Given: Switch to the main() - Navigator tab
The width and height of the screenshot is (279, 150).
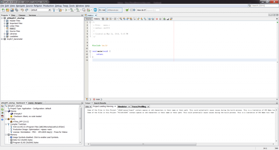Looking at the screenshot, I should click(x=35, y=103).
